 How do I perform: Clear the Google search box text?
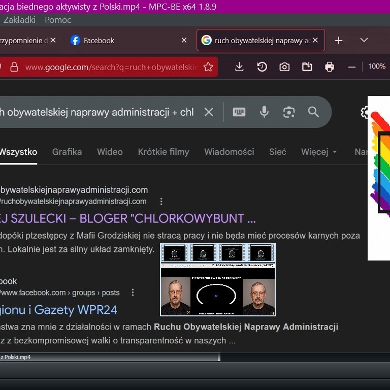(x=209, y=112)
